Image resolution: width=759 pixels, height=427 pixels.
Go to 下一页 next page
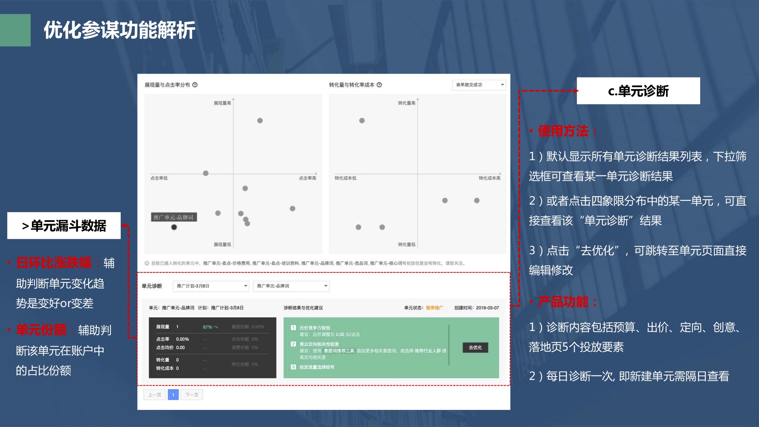(192, 395)
